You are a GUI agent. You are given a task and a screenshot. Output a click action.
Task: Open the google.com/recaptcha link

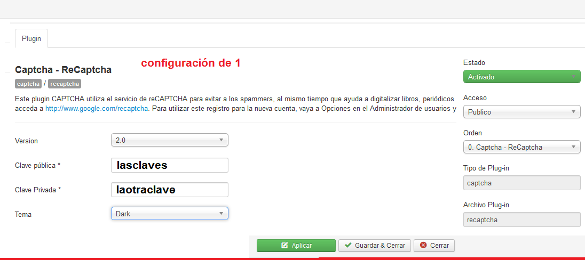tap(97, 109)
